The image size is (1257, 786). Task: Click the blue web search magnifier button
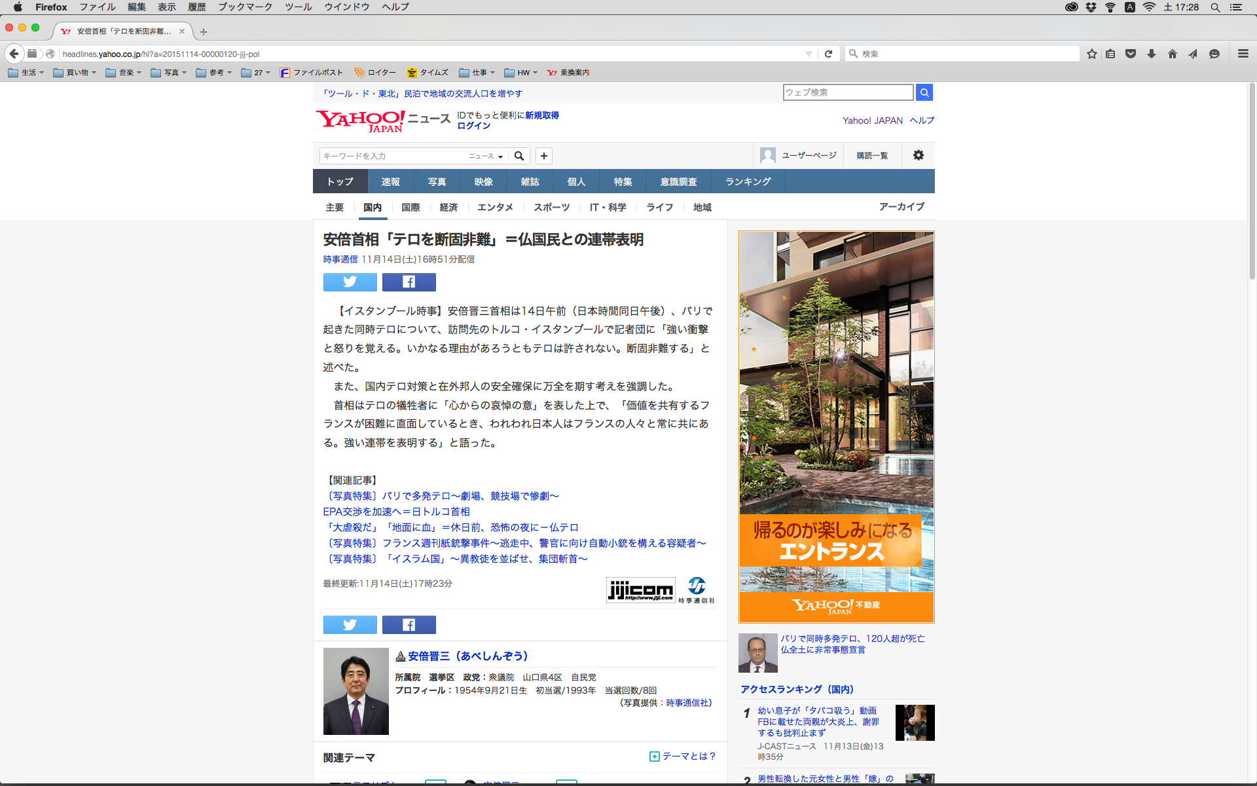pyautogui.click(x=924, y=92)
